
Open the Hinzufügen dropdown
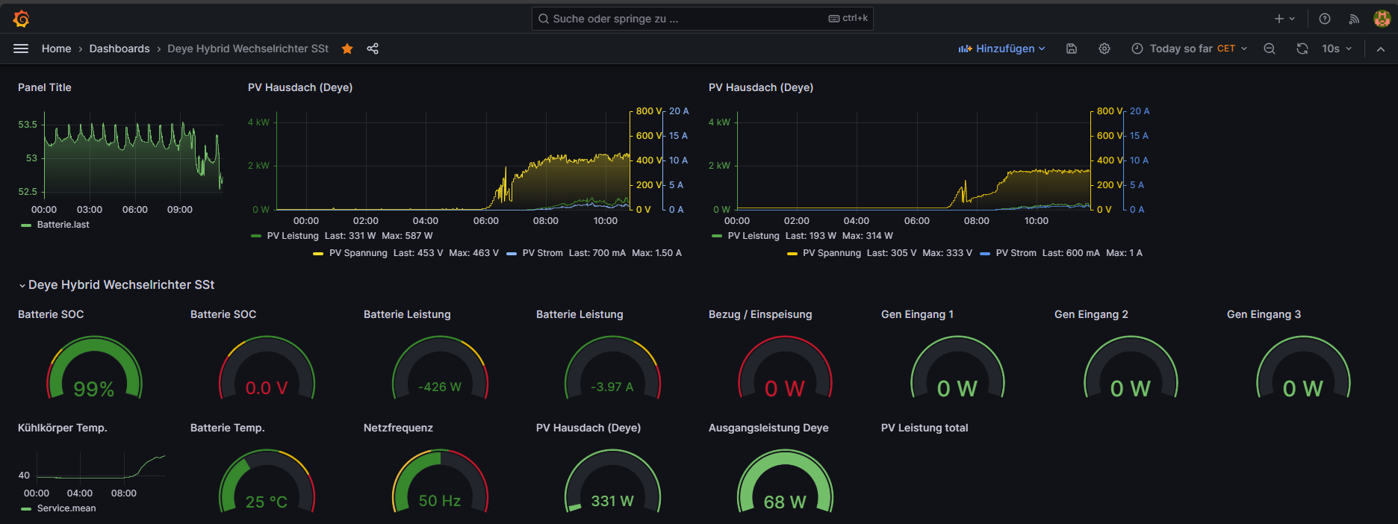1002,49
